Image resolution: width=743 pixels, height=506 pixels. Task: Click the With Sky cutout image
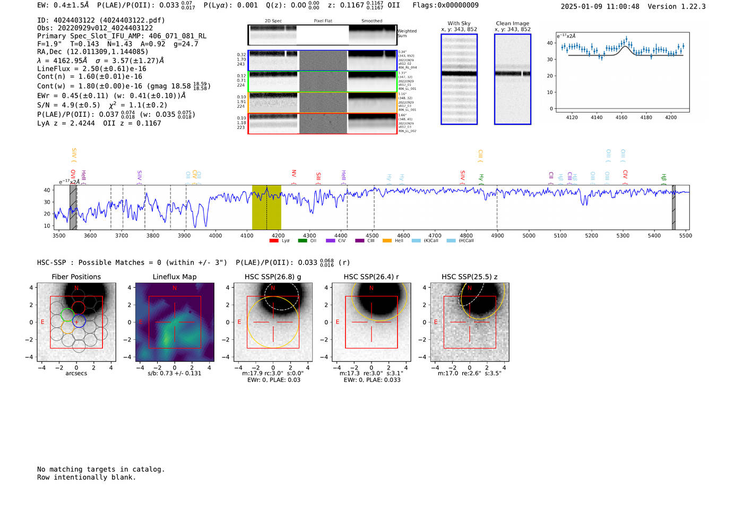coord(459,79)
